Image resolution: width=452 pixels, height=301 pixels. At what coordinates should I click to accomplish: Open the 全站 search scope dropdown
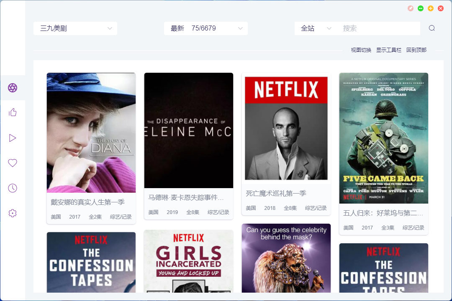316,28
